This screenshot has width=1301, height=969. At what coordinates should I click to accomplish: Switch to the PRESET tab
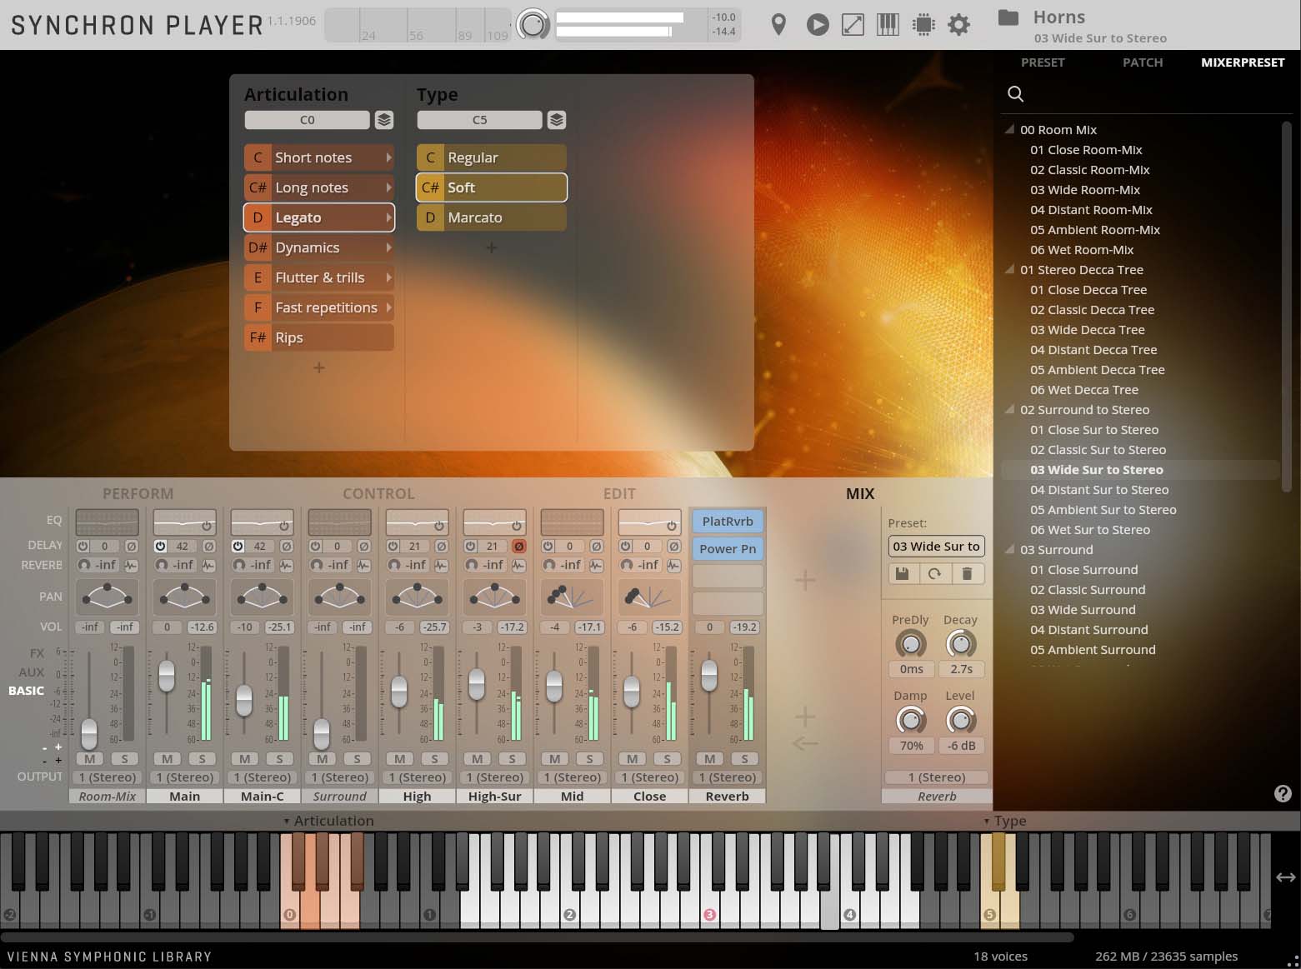(1043, 62)
